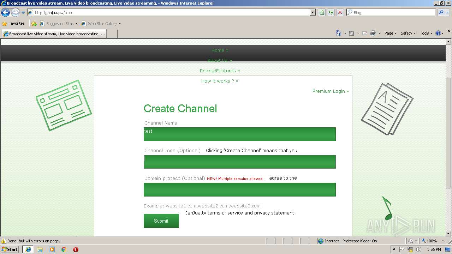Click the Internet Explorer taskbar icon

click(28, 249)
